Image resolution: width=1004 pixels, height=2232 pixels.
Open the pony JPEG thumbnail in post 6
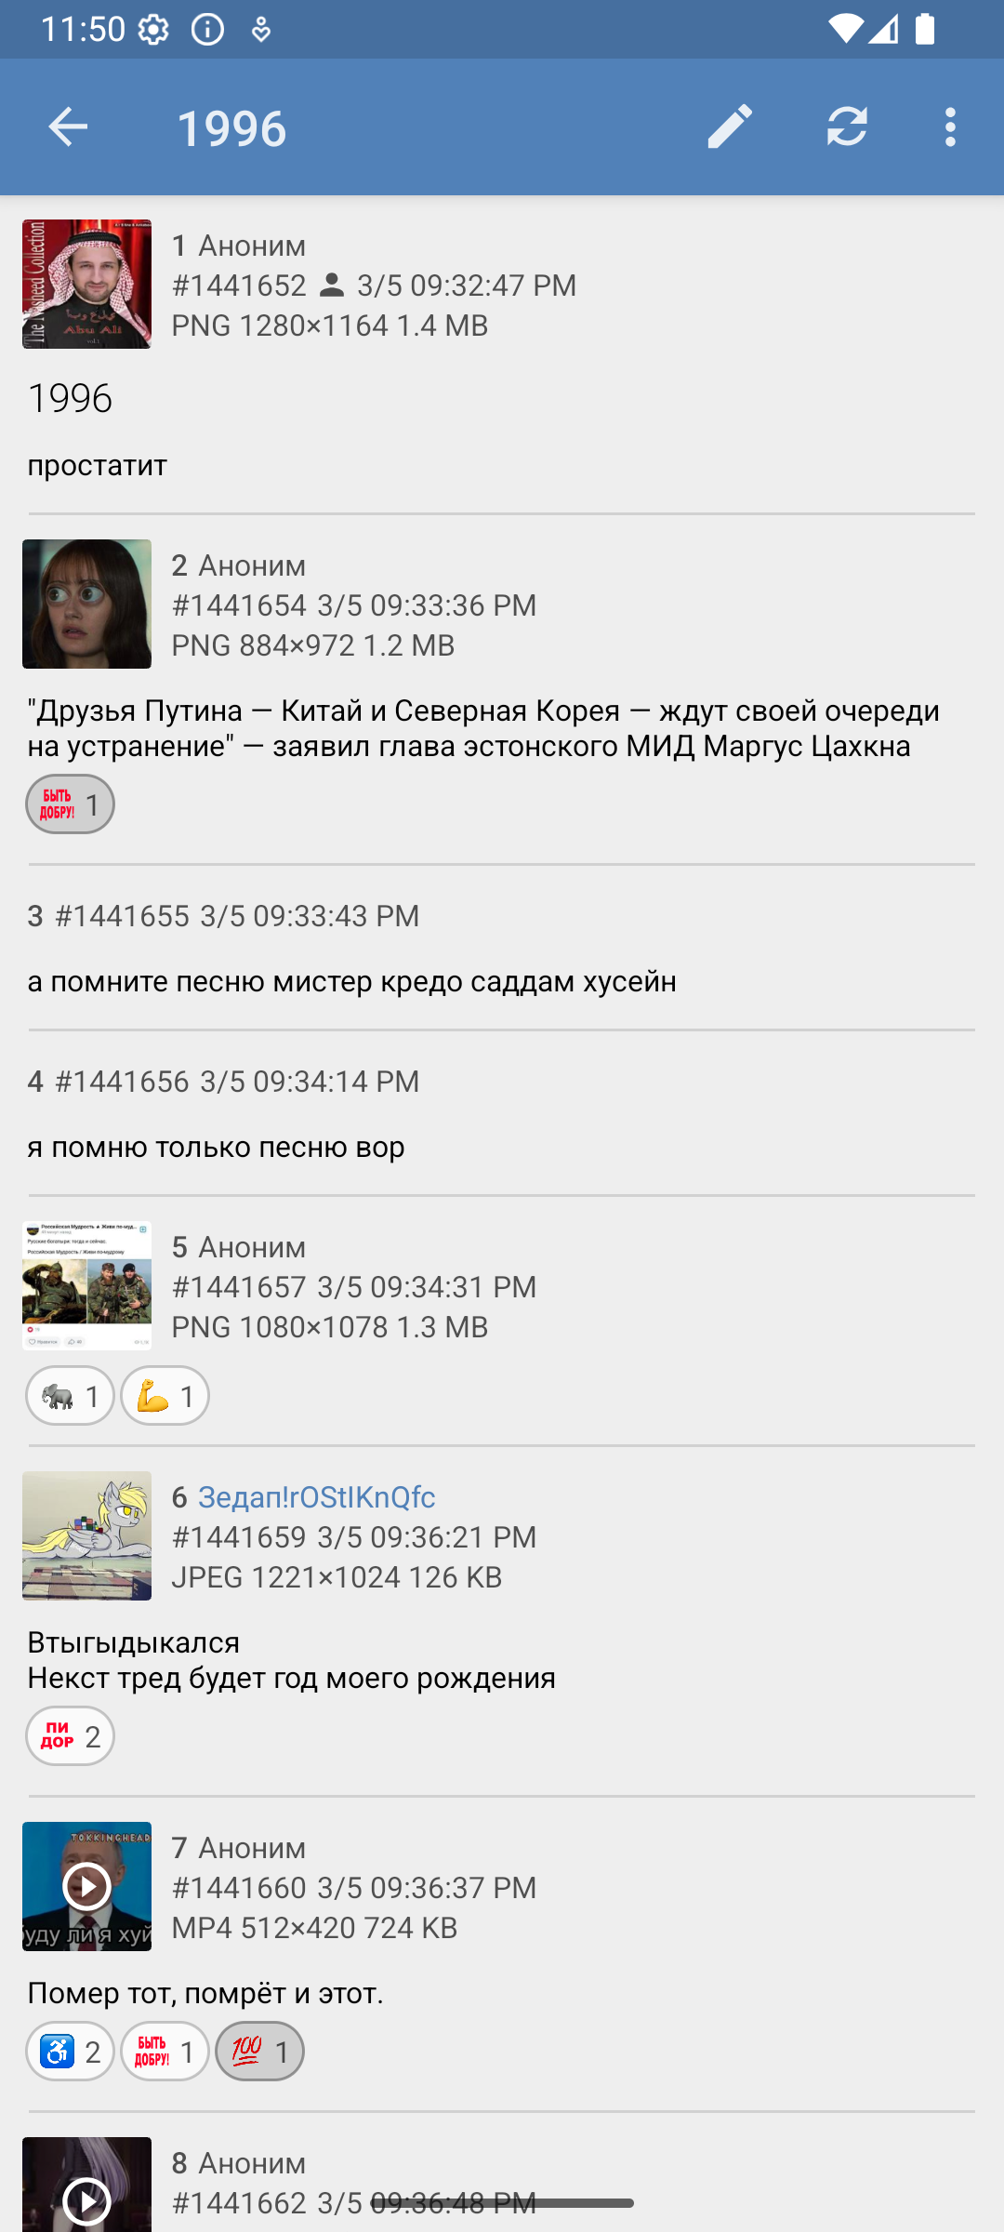(86, 1535)
